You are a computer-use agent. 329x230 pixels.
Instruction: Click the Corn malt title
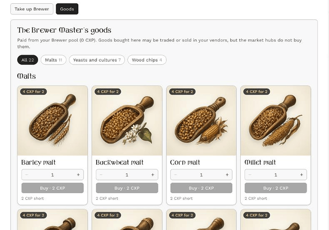pos(185,163)
